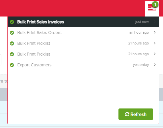This screenshot has height=128, width=163.
Task: Select the Bulk Print Sales Orders entry
Action: pyautogui.click(x=83, y=33)
